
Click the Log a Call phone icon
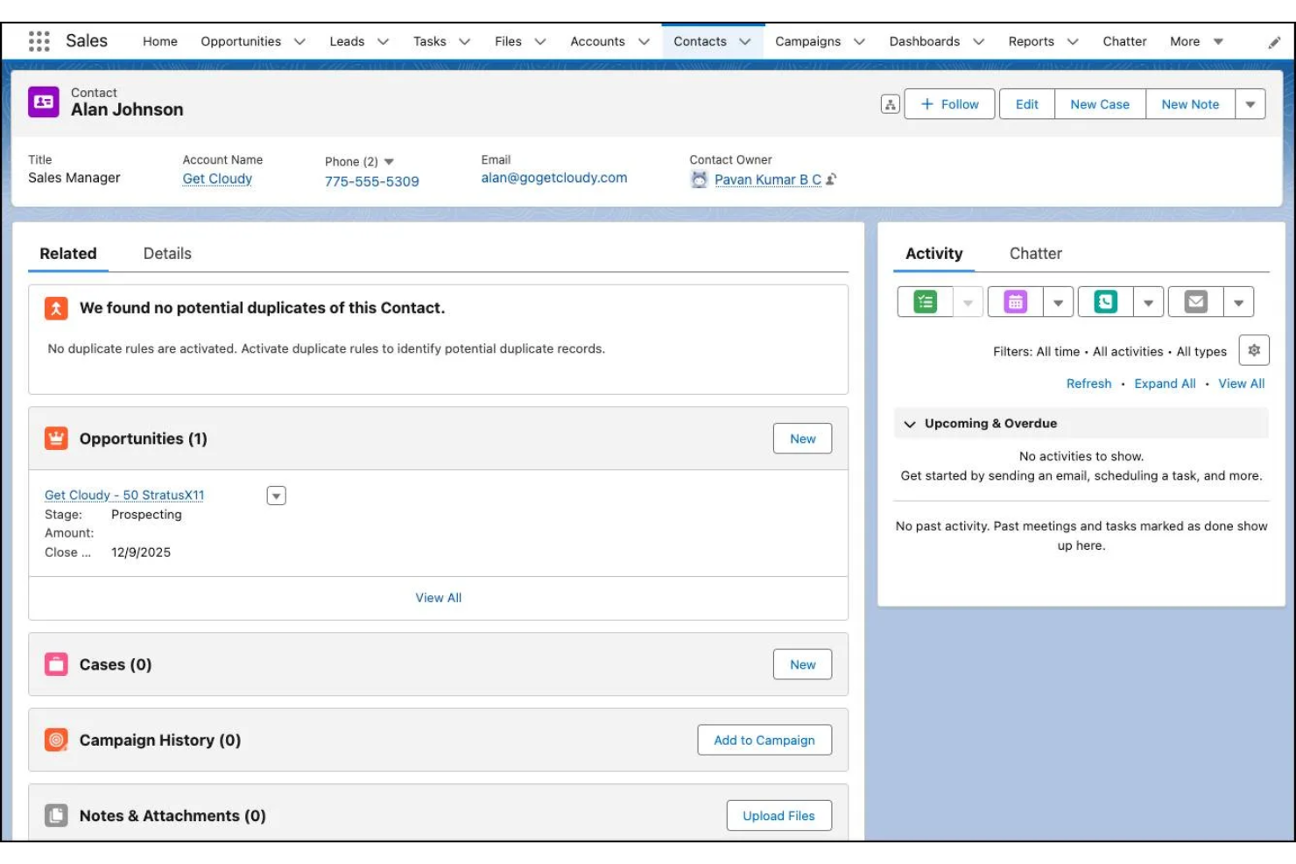point(1105,302)
